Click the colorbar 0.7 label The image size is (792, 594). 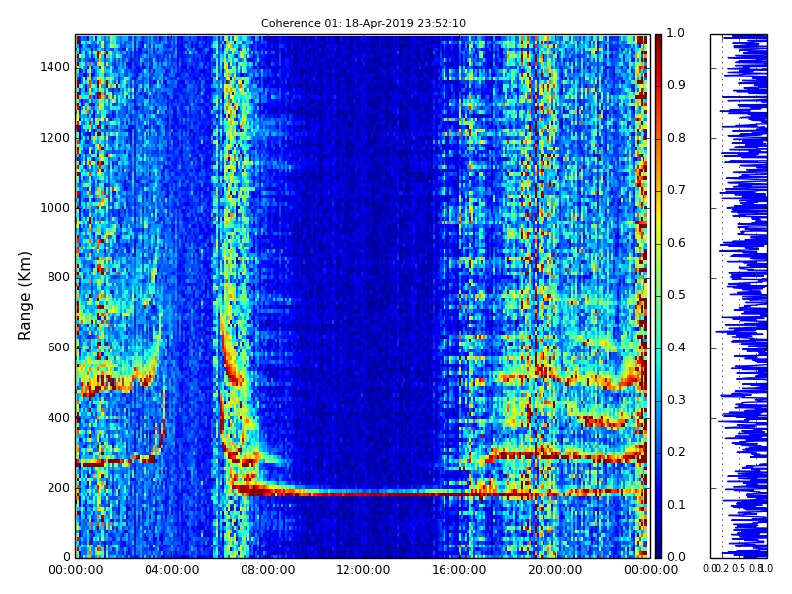[x=676, y=190]
